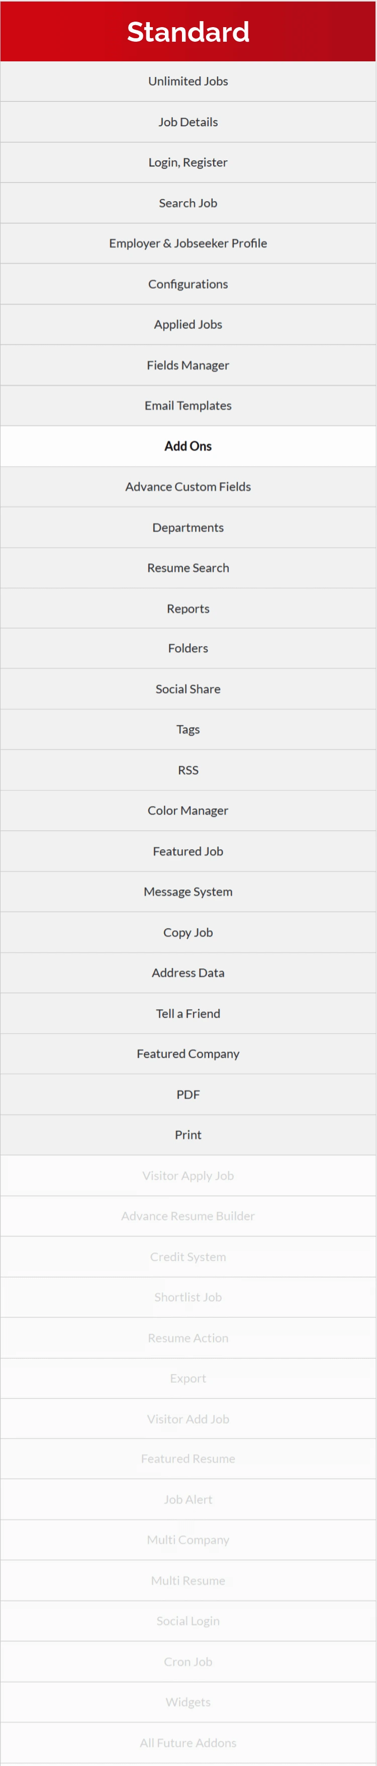This screenshot has width=377, height=1766.
Task: Click the PDF add-on row
Action: click(188, 1094)
